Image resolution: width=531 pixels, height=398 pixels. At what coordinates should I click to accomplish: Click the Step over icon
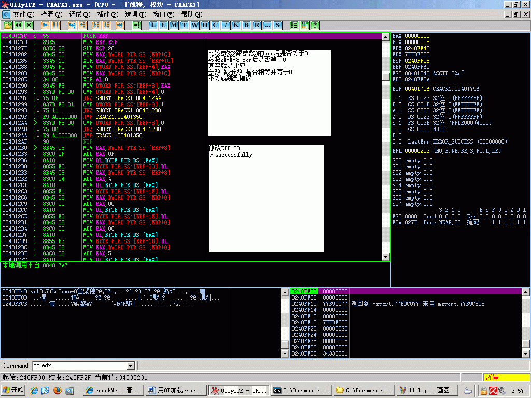click(82, 25)
